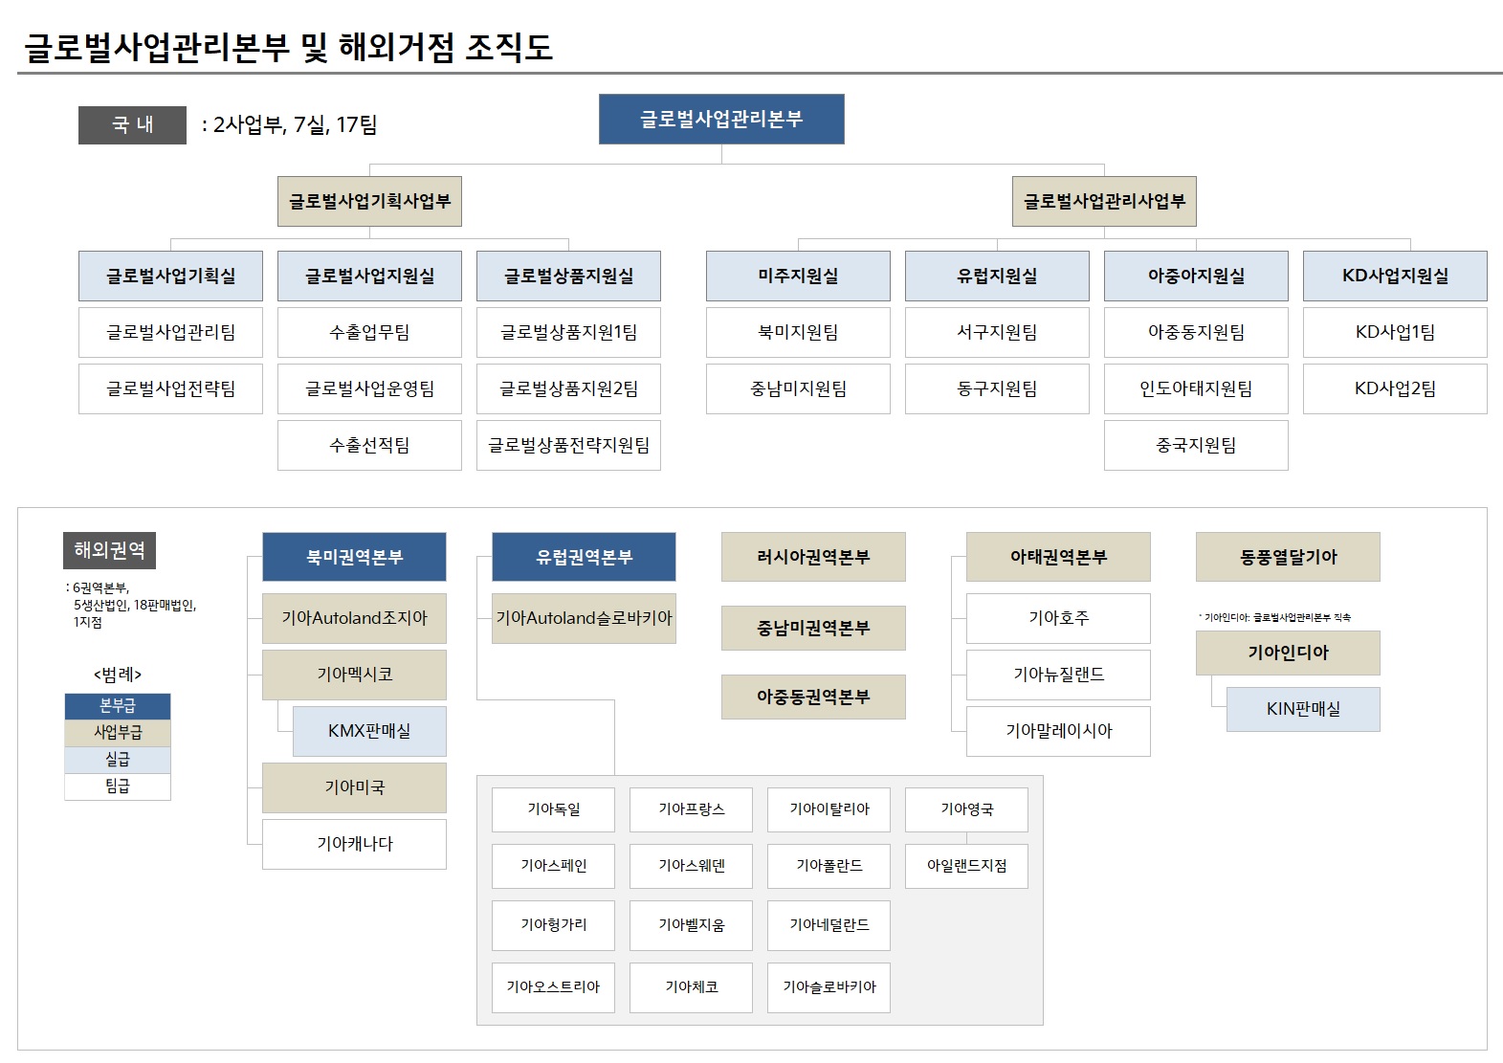Select the 글로벌사업지원실 box
Image resolution: width=1503 pixels, height=1063 pixels.
tap(369, 276)
